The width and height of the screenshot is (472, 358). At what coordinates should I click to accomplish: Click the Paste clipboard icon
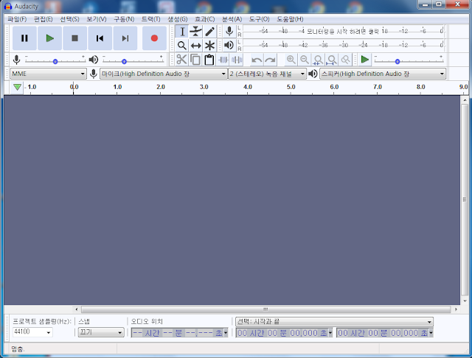[x=209, y=60]
